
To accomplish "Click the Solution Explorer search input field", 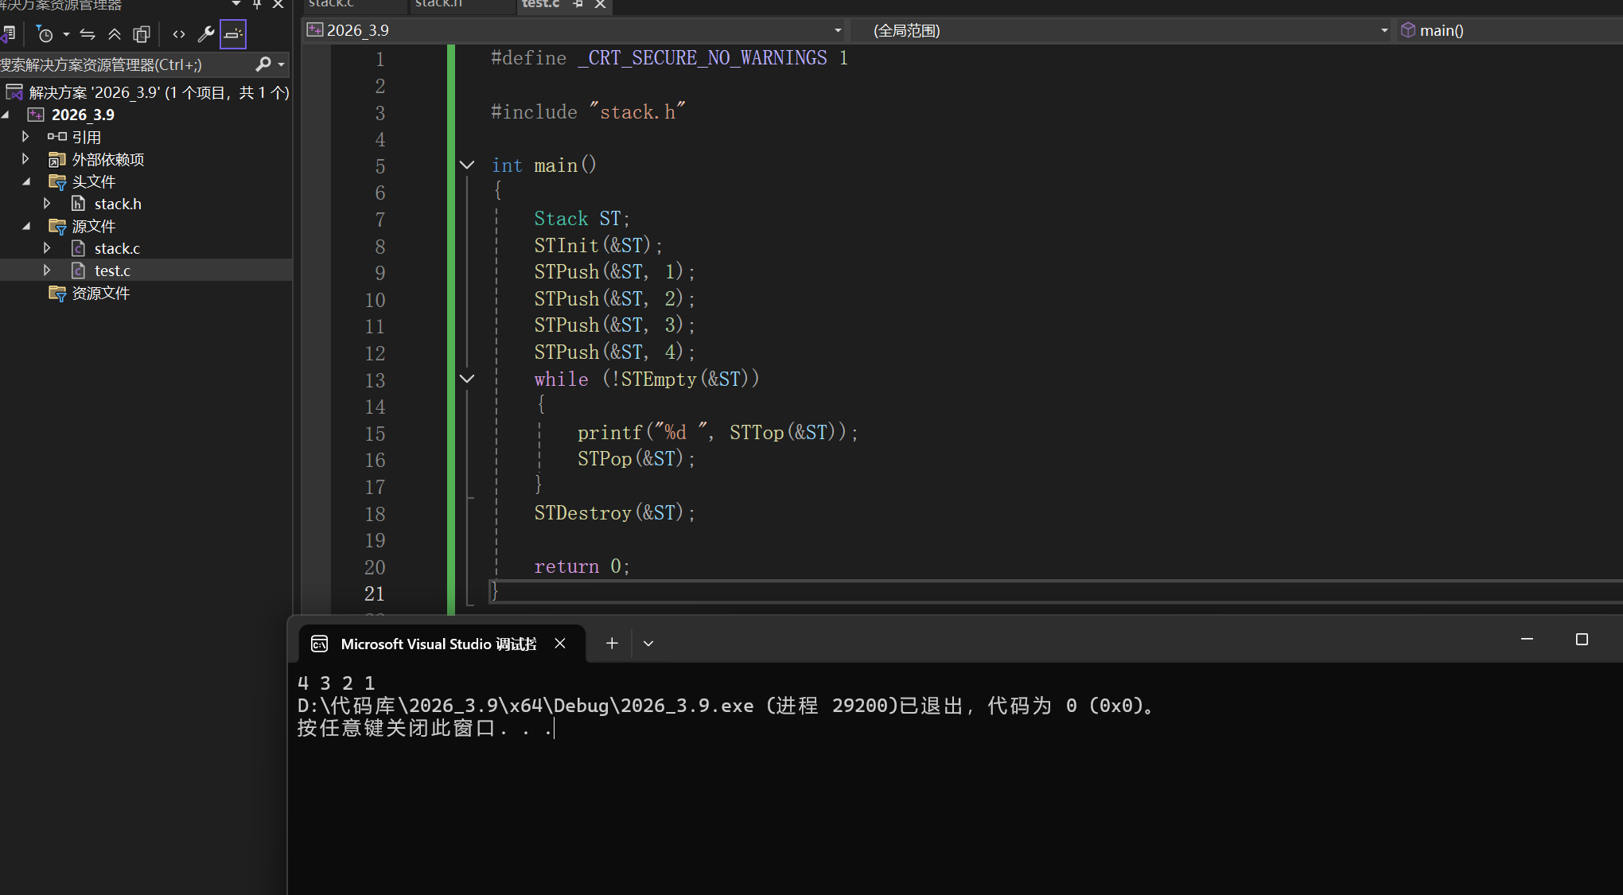I will click(119, 64).
